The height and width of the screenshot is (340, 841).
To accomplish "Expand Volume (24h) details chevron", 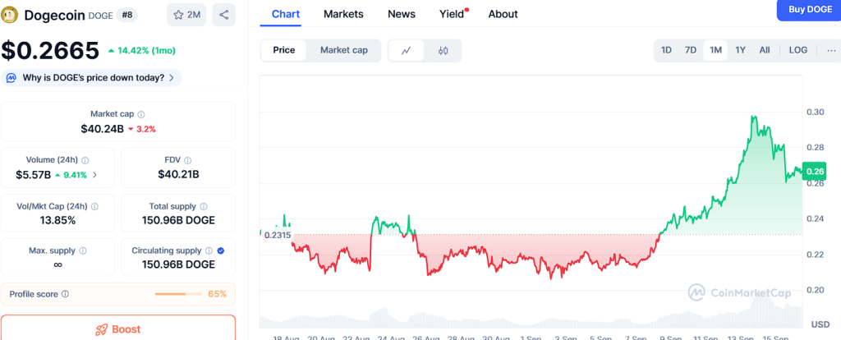I will [x=94, y=174].
